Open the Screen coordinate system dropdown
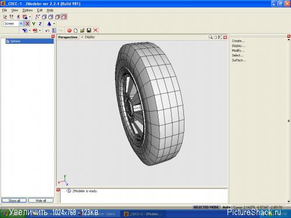This screenshot has width=291, height=218. pyautogui.click(x=20, y=24)
